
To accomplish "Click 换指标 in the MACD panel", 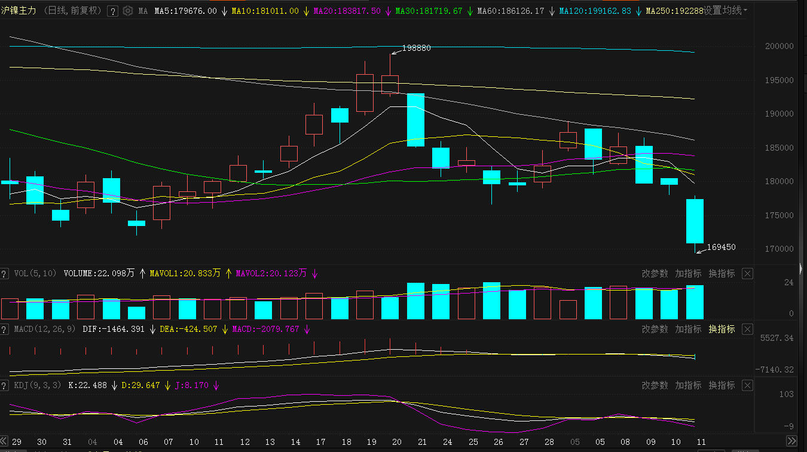I will pyautogui.click(x=722, y=329).
